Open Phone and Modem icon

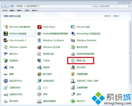(x=73, y=54)
